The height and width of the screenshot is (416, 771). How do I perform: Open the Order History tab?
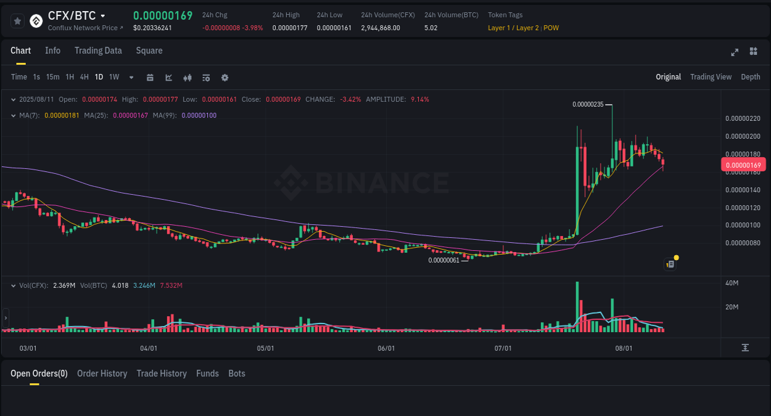[x=102, y=373]
